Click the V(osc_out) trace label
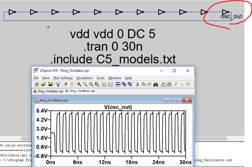The height and width of the screenshot is (167, 252). pos(118,107)
